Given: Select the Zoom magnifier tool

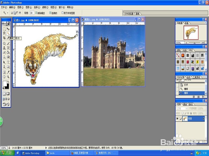Looking at the screenshot, I should (8, 76).
